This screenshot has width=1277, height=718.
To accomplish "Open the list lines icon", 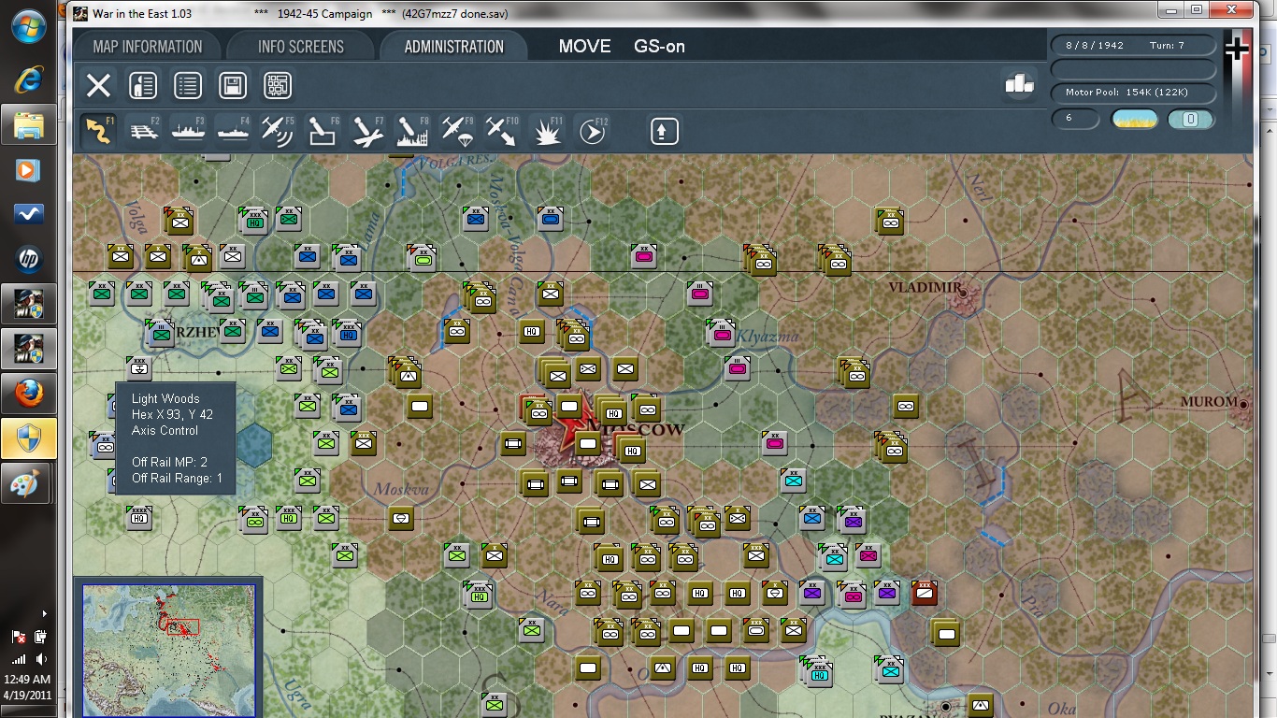I will (x=188, y=86).
